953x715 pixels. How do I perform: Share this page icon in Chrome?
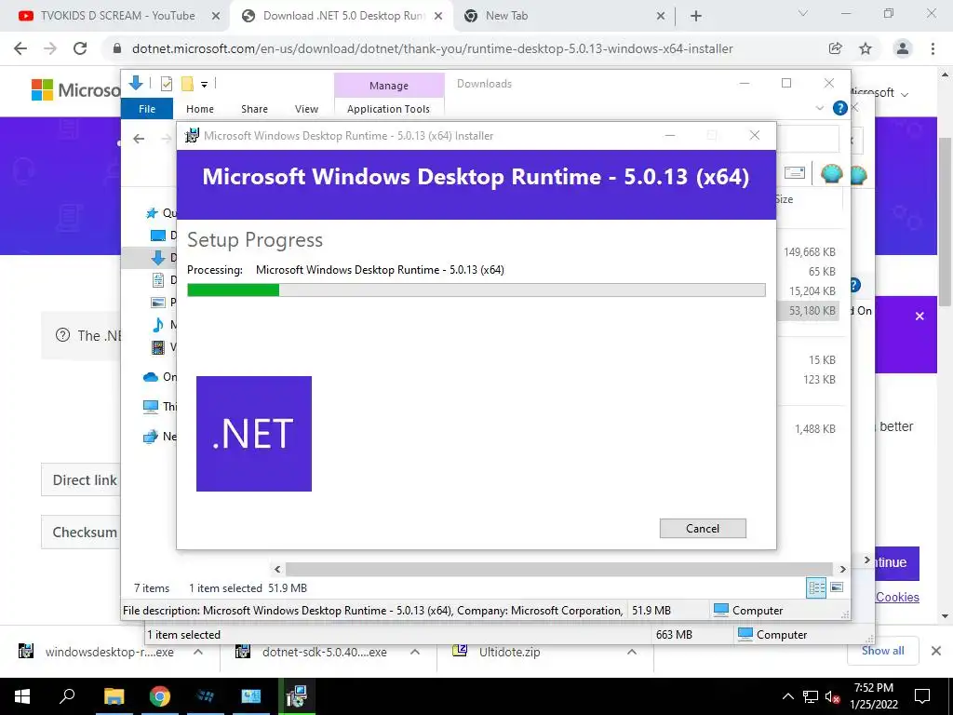pyautogui.click(x=836, y=48)
